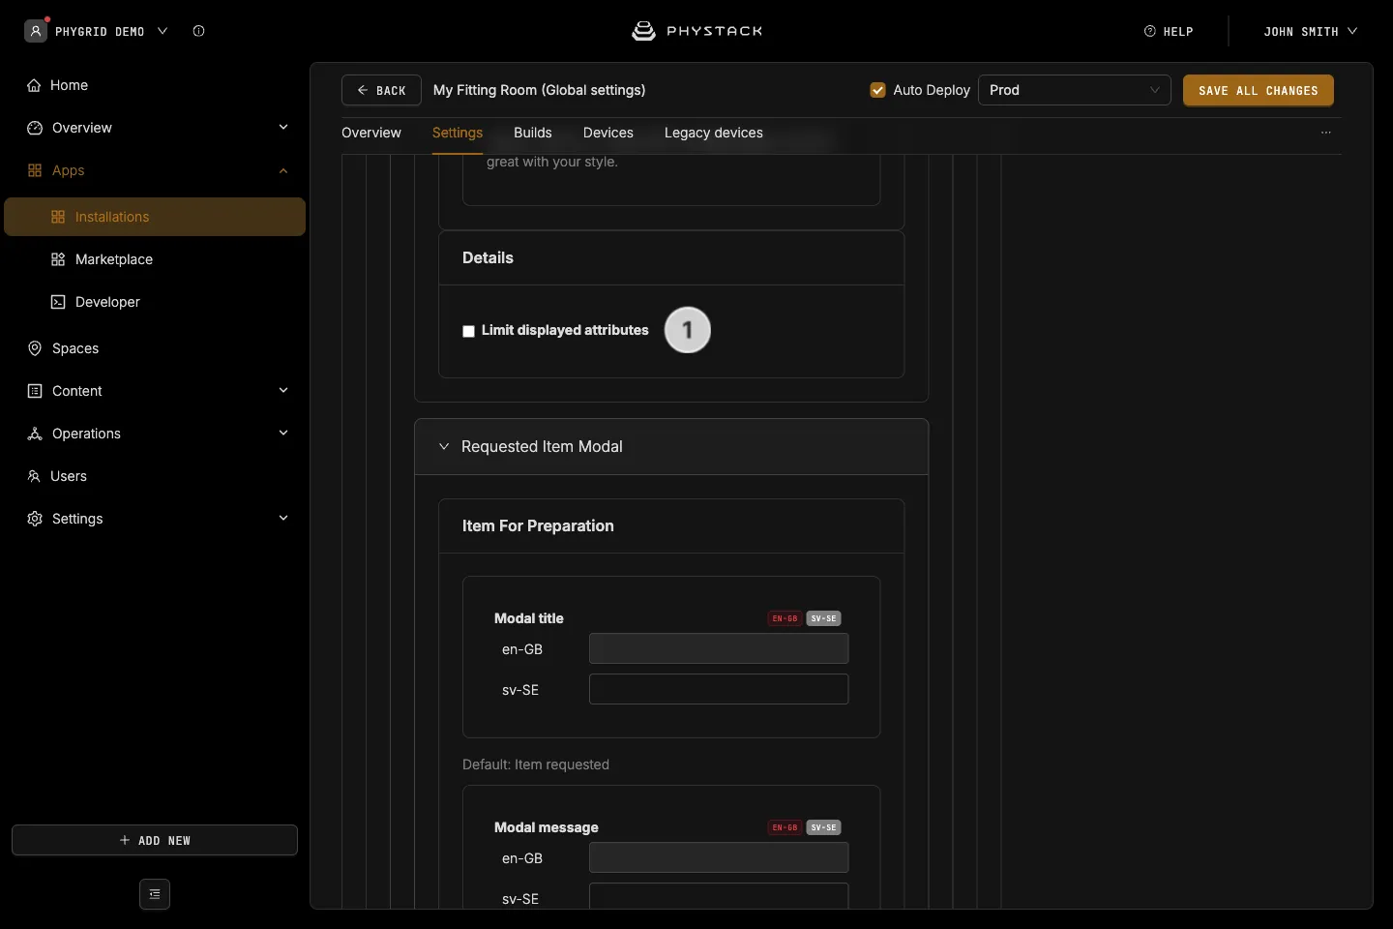Open Marketplace via its icon
The height and width of the screenshot is (929, 1393).
tap(58, 259)
